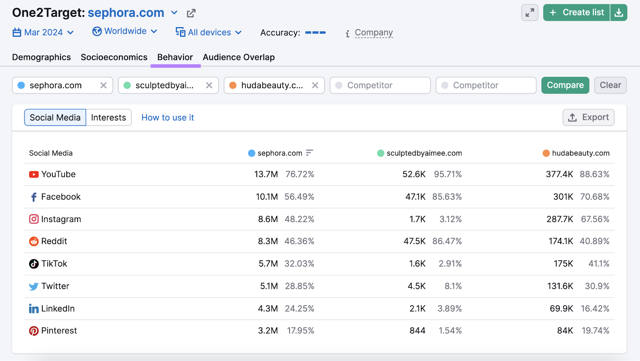Open the How to use it link

coord(168,117)
